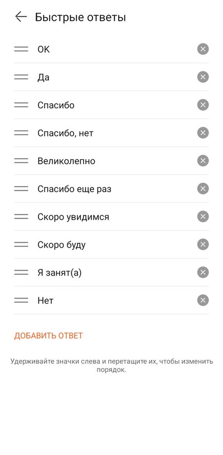Delete the "Скоро увидимся" reply
This screenshot has width=223, height=455.
(203, 216)
